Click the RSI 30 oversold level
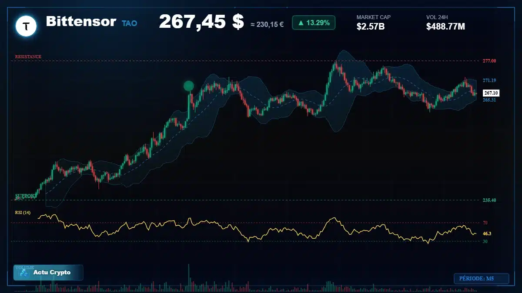Viewport: 522px width, 293px height. pyautogui.click(x=485, y=241)
